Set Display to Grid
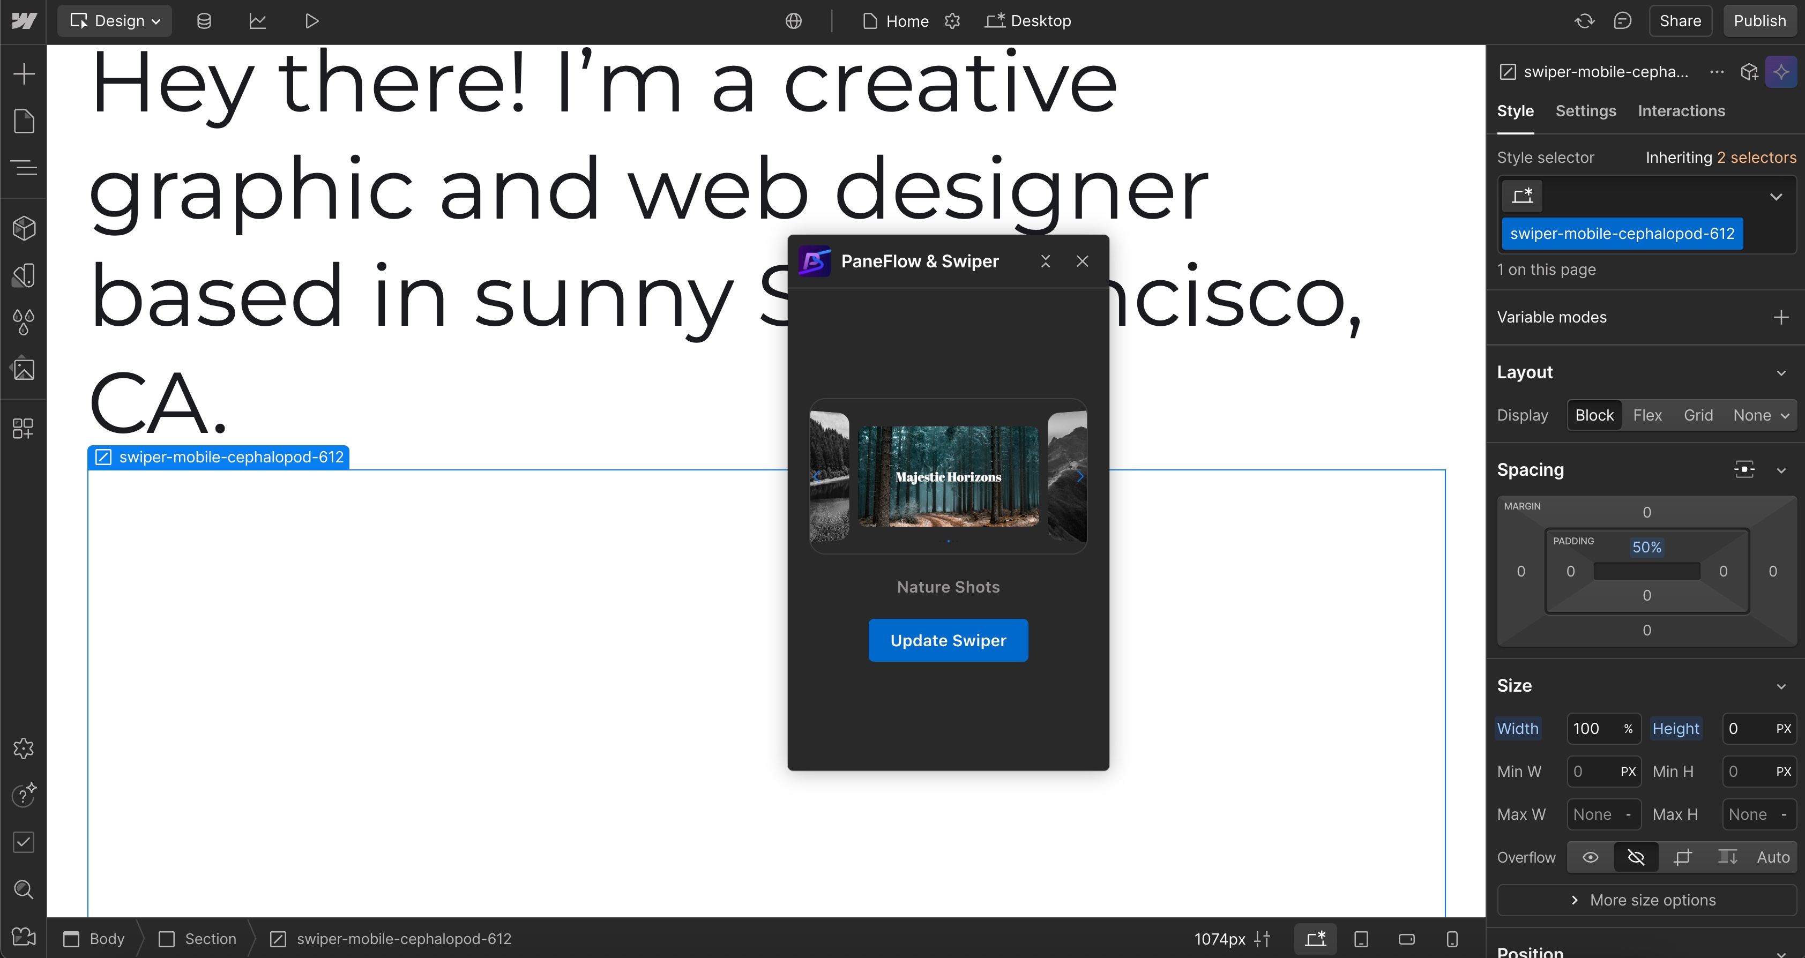The height and width of the screenshot is (958, 1805). coord(1698,415)
